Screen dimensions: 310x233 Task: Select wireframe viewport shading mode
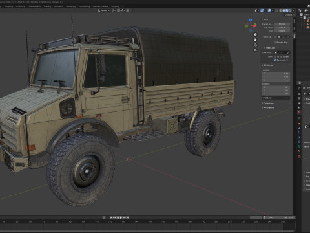pyautogui.click(x=280, y=10)
